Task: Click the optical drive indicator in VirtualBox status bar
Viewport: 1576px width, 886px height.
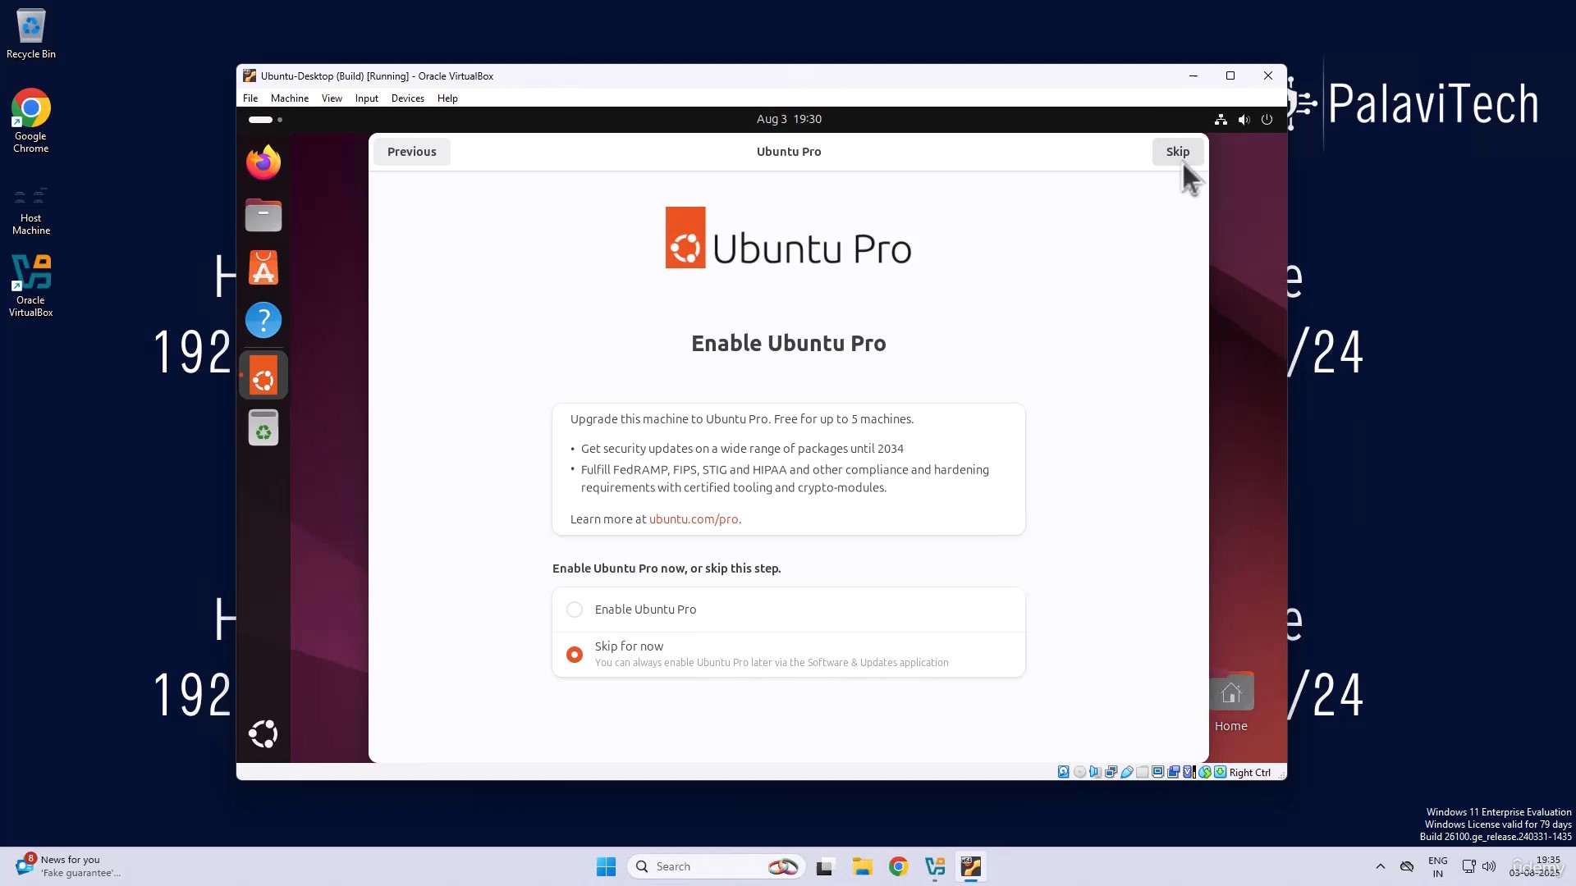Action: pos(1080,772)
